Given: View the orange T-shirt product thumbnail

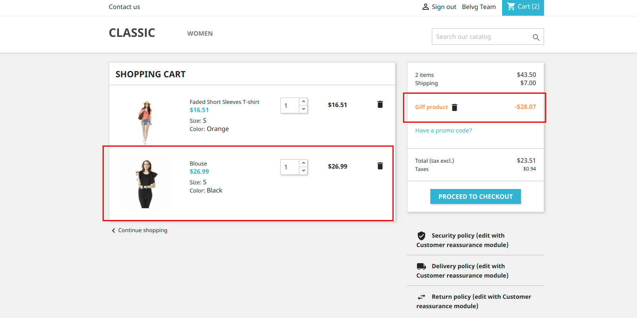Looking at the screenshot, I should click(146, 122).
